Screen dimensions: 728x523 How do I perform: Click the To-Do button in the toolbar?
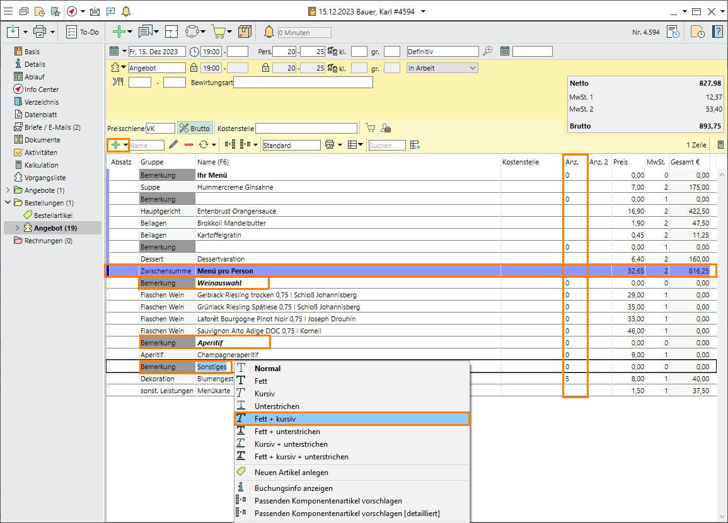(x=83, y=32)
